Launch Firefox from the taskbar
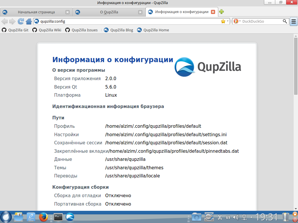 (x=43, y=217)
